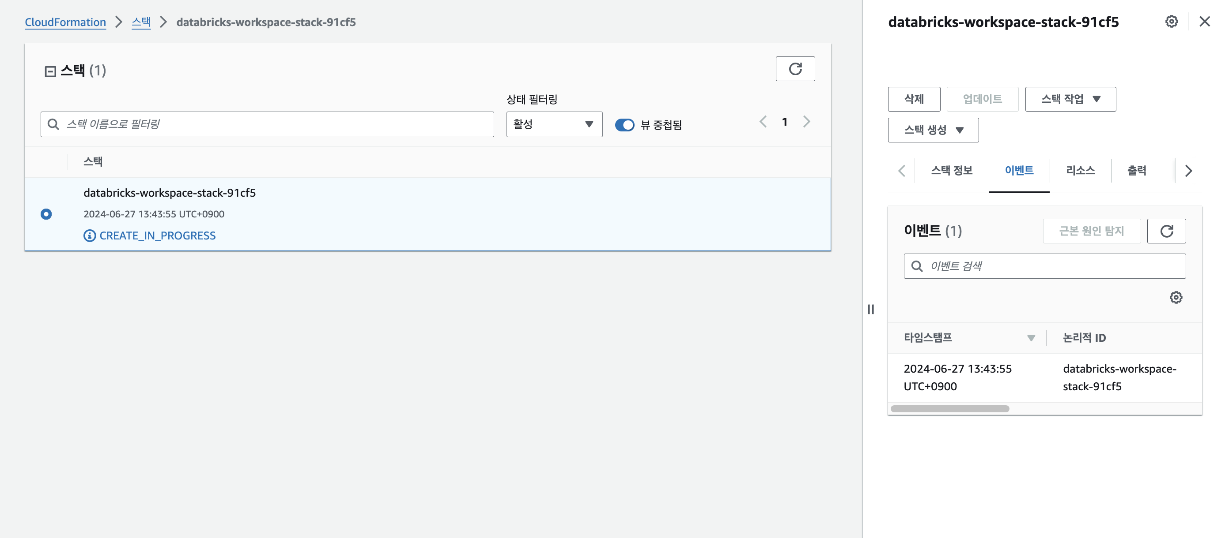1225x538 pixels.
Task: Open the 활성 status filter dropdown
Action: pos(554,124)
